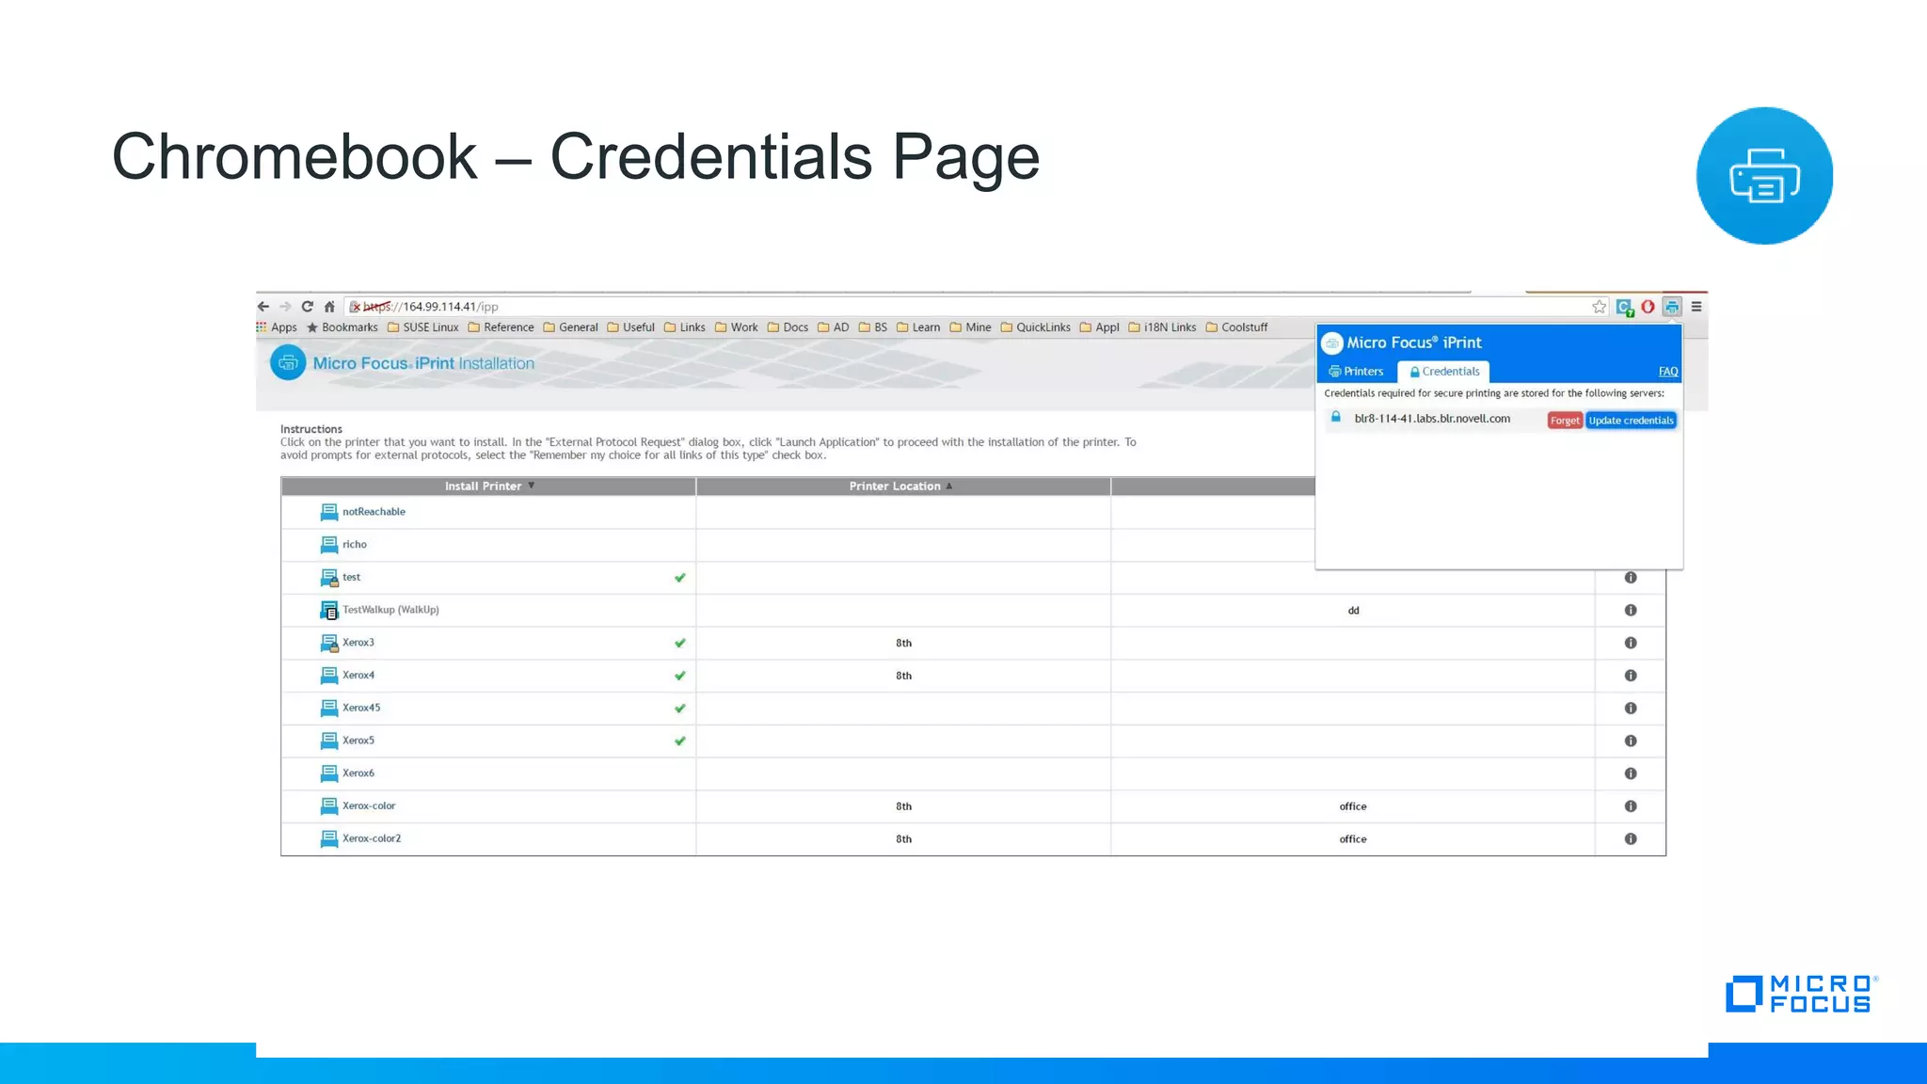Show info for Xerox45 printer
The height and width of the screenshot is (1084, 1927).
pos(1631,708)
